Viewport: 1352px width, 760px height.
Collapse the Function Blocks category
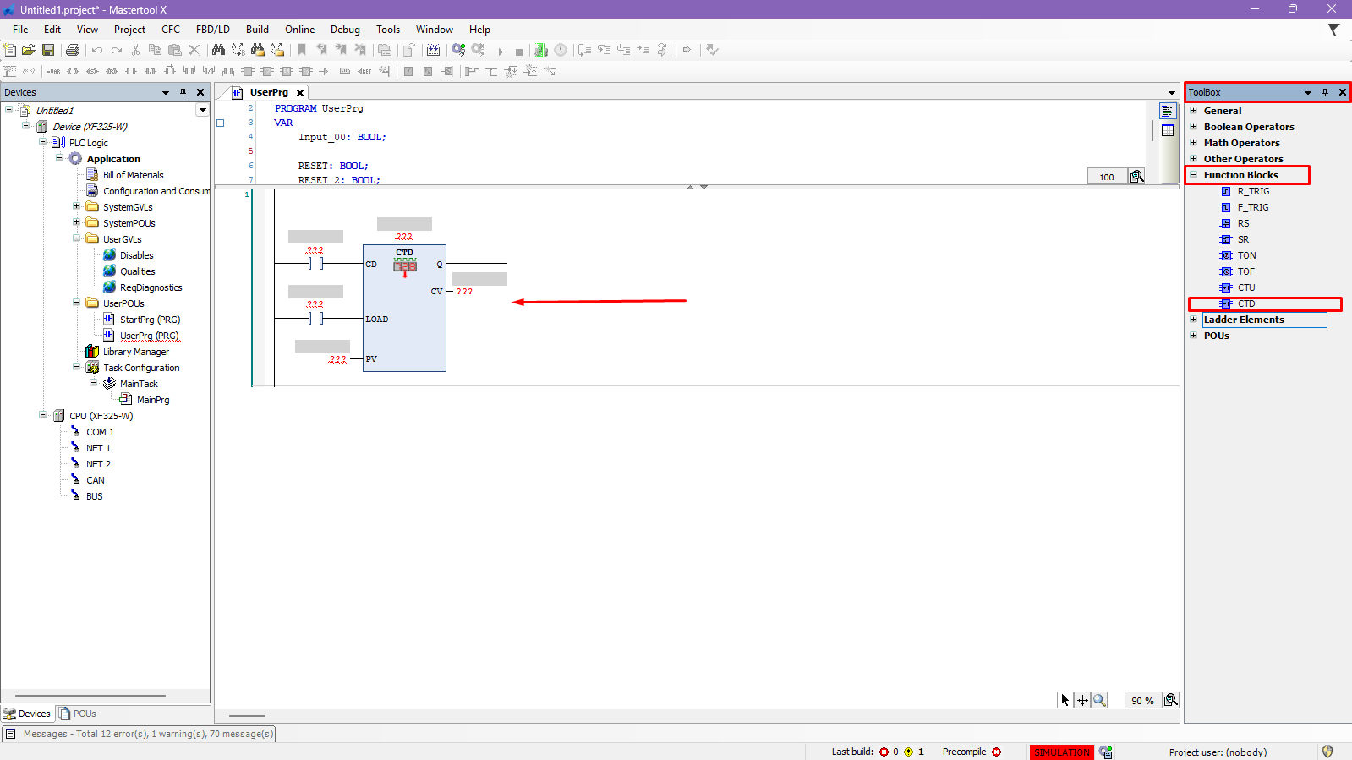coord(1194,175)
